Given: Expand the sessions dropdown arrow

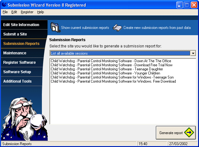Looking at the screenshot, I should click(193, 53).
